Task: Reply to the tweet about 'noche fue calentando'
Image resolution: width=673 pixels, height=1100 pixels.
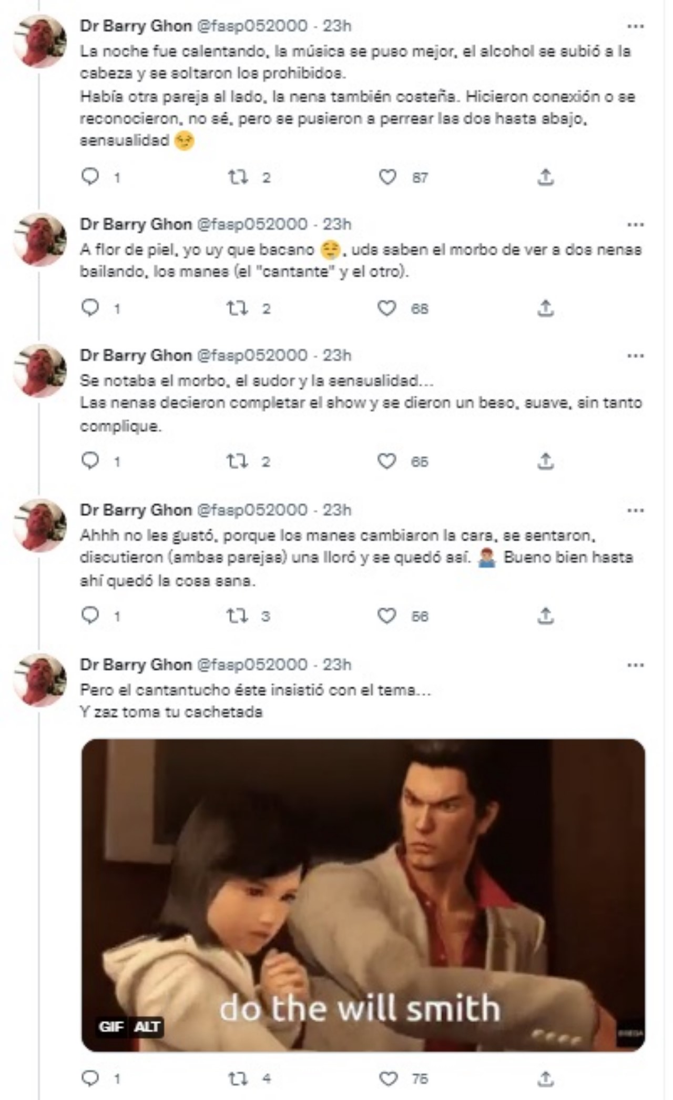Action: pyautogui.click(x=90, y=177)
